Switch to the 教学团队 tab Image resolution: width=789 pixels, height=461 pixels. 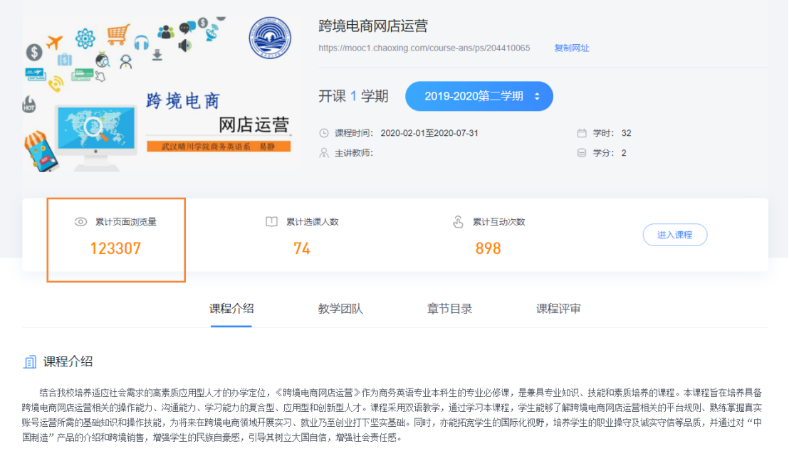tap(340, 309)
